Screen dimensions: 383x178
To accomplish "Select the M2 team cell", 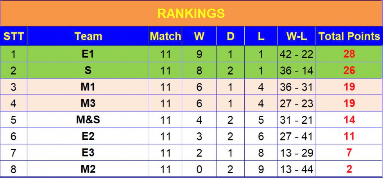I will tap(88, 169).
